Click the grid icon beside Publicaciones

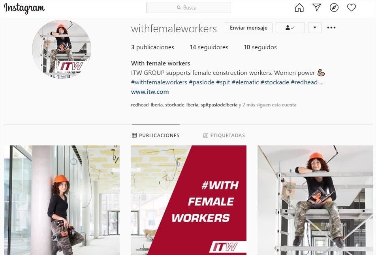pyautogui.click(x=134, y=136)
